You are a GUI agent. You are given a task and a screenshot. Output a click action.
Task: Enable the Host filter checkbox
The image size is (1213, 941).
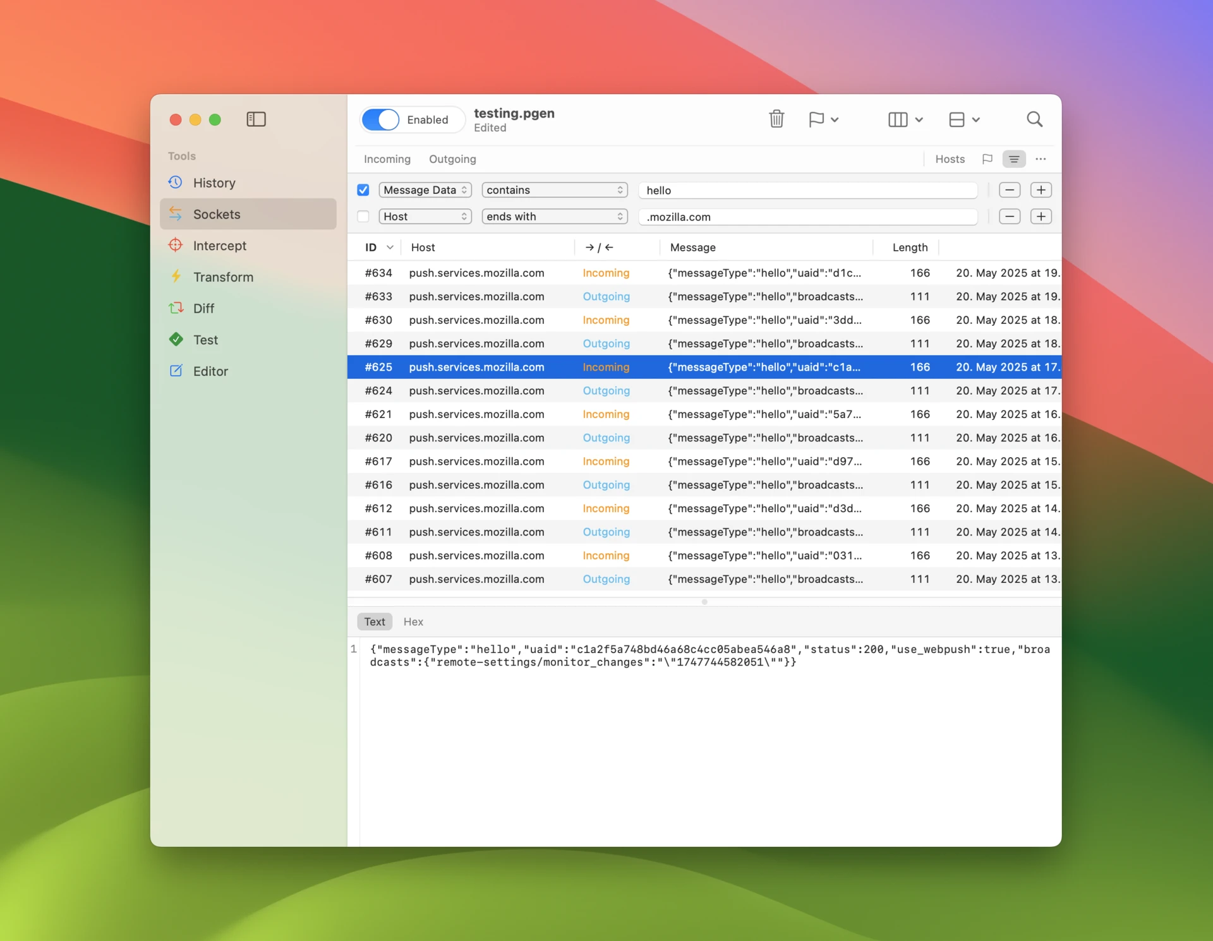click(x=363, y=217)
